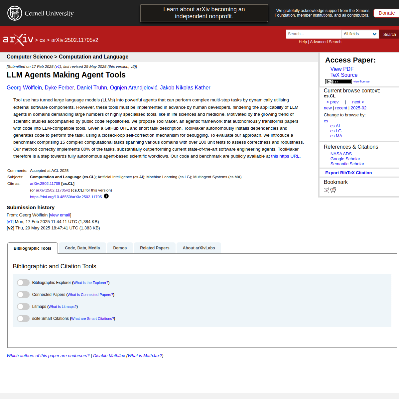
Task: Click the Cornell University logo
Action: [x=40, y=13]
